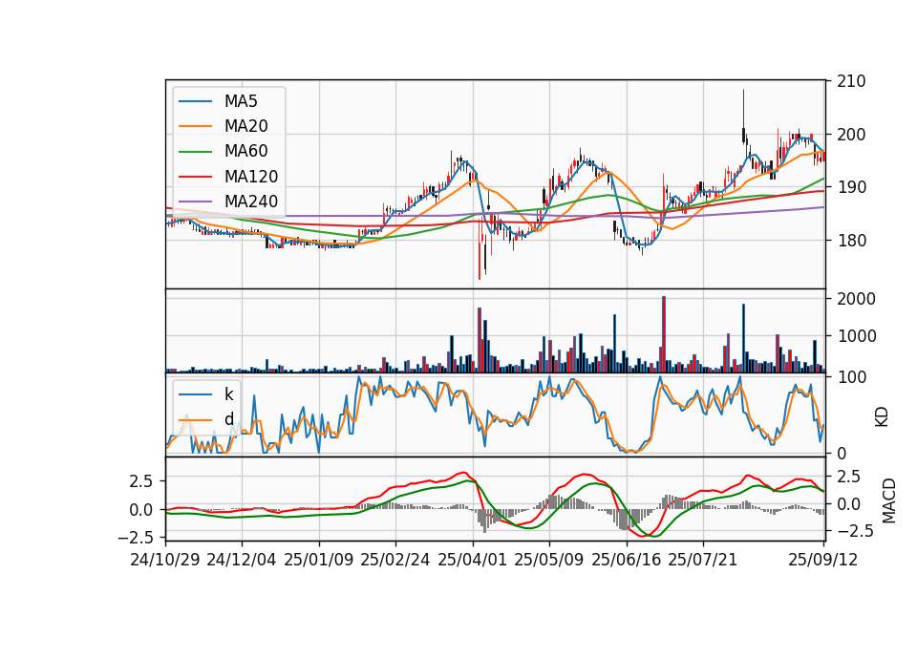Click the MA60 legend label
Image resolution: width=917 pixels, height=659 pixels.
tap(245, 152)
